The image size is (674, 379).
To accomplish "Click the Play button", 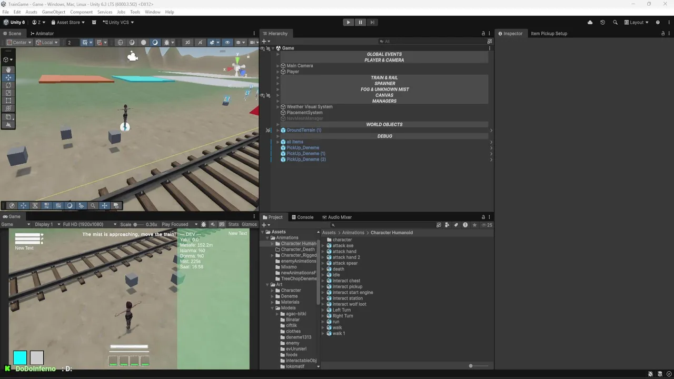I will click(348, 22).
